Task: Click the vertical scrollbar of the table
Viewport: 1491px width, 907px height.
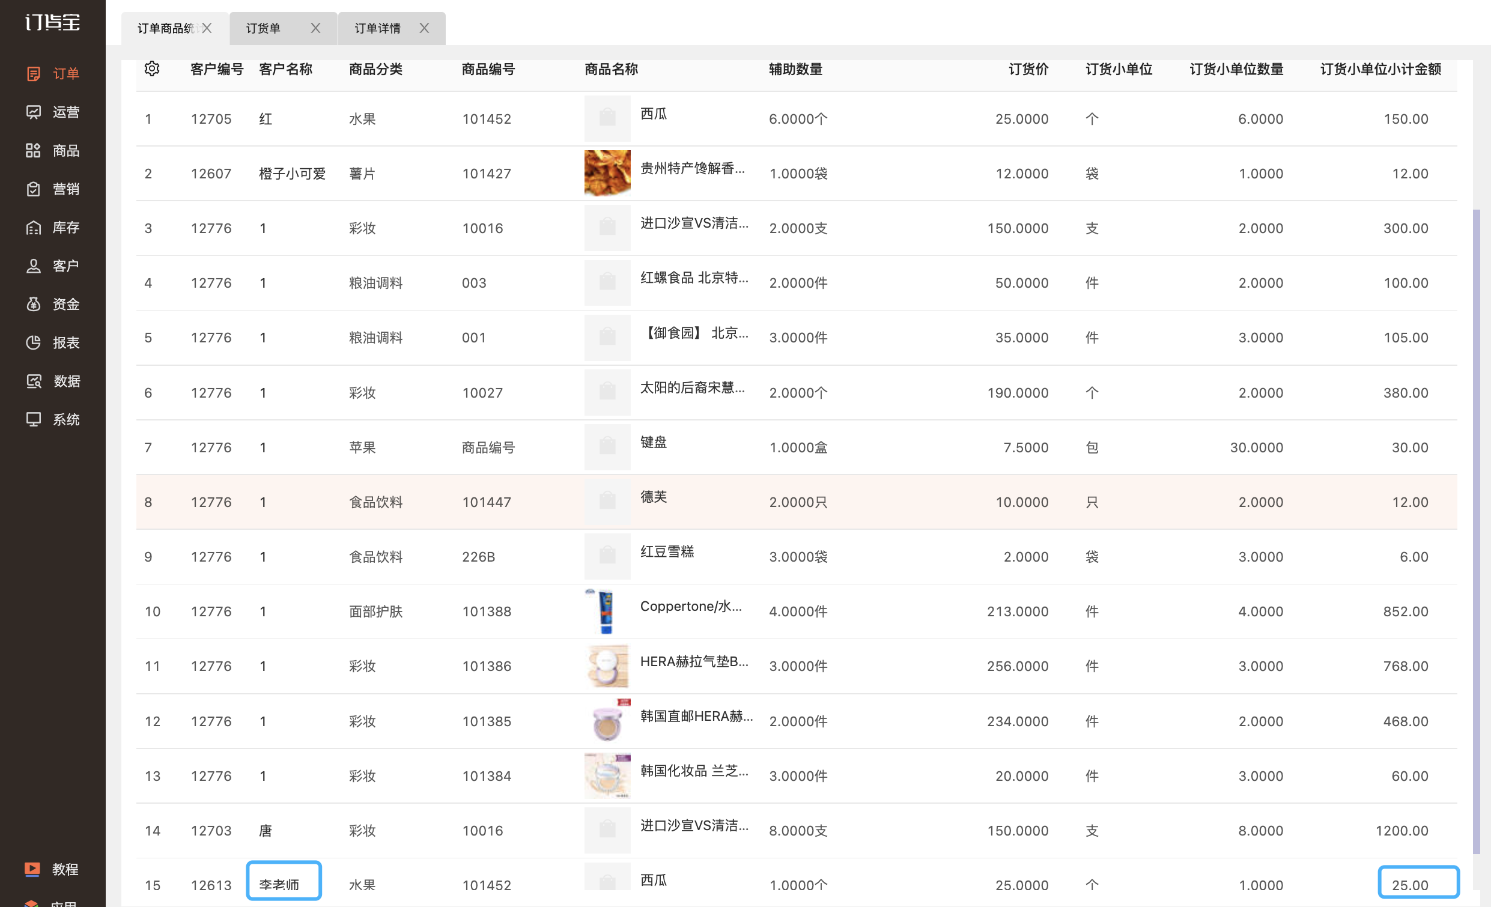Action: tap(1476, 532)
